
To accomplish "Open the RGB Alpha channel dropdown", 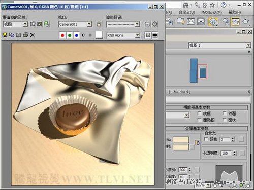I will (x=123, y=35).
